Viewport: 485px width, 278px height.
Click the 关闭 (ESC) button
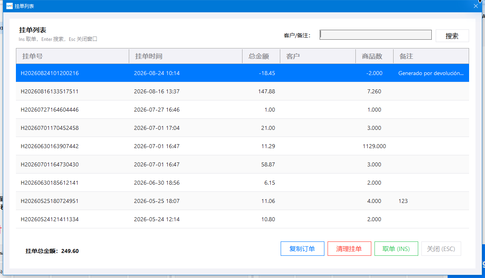(x=441, y=249)
